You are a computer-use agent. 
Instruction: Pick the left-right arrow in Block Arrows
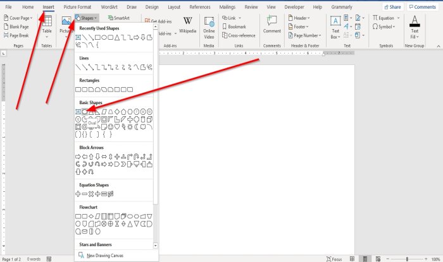(x=104, y=157)
